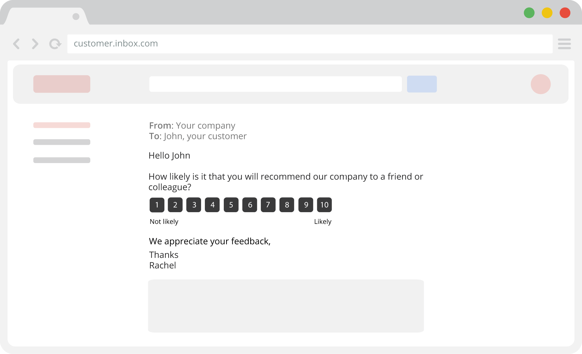Select rating 1 in the survey
The width and height of the screenshot is (582, 354).
pyautogui.click(x=157, y=205)
